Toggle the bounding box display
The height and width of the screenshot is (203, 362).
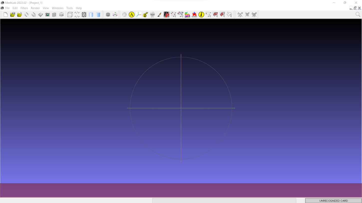click(70, 15)
